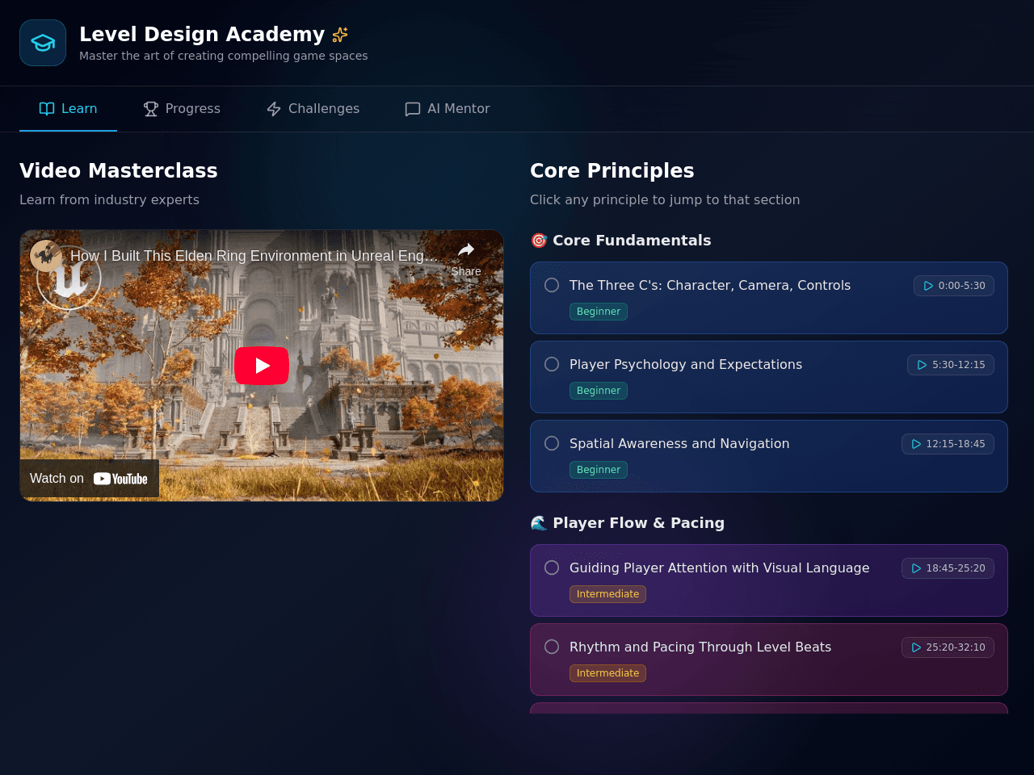1034x775 pixels.
Task: Click the sparkles icon beside Level Design Academy
Action: tap(340, 35)
